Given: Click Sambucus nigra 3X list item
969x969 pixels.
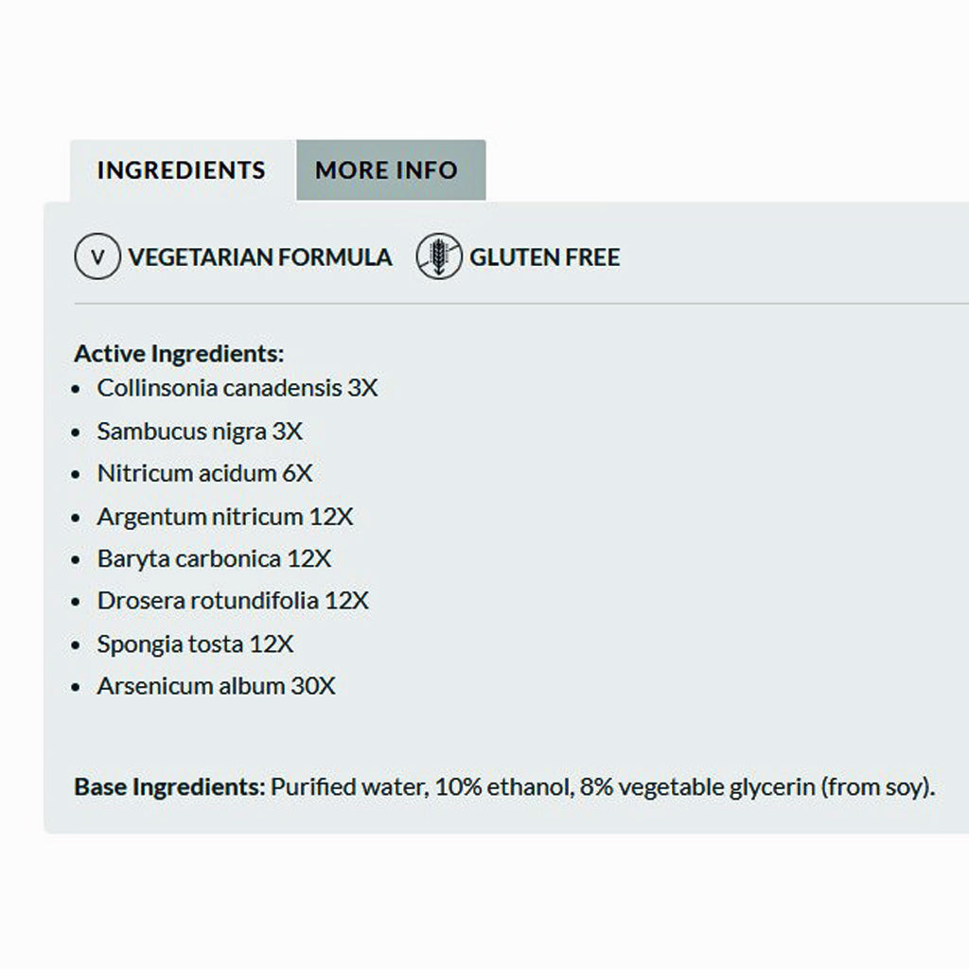Looking at the screenshot, I should 200,432.
